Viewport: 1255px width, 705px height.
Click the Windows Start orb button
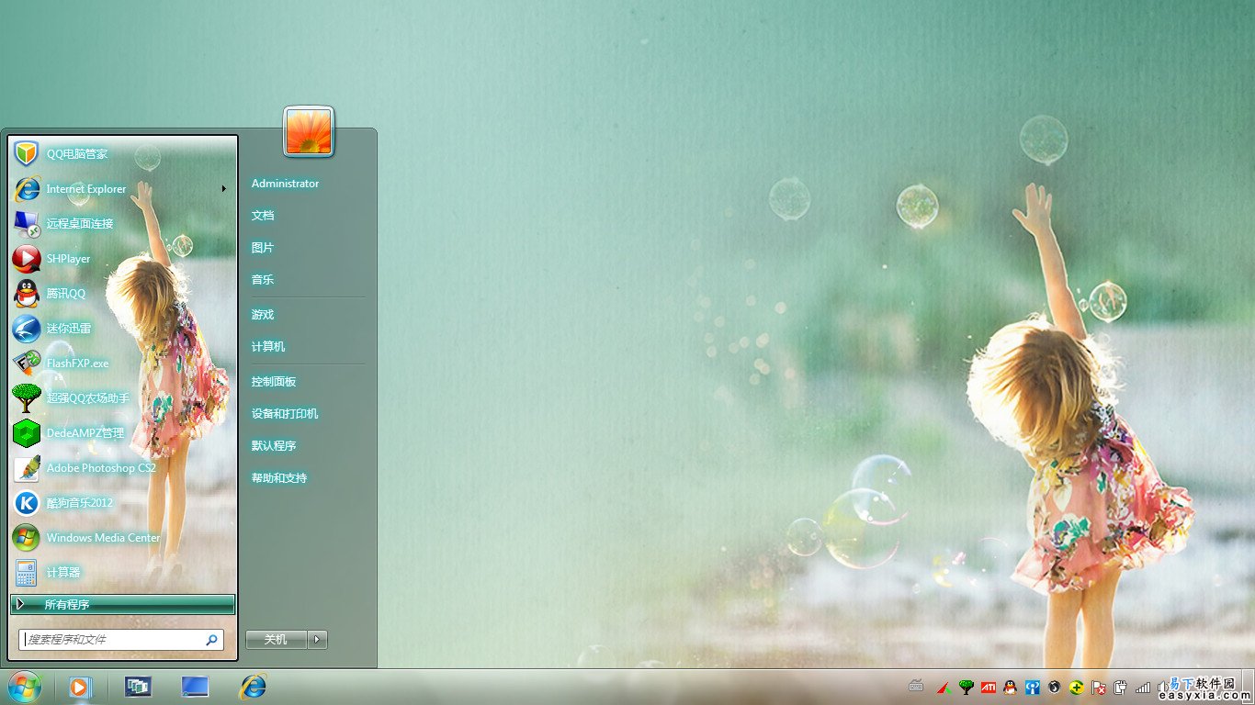pyautogui.click(x=24, y=686)
